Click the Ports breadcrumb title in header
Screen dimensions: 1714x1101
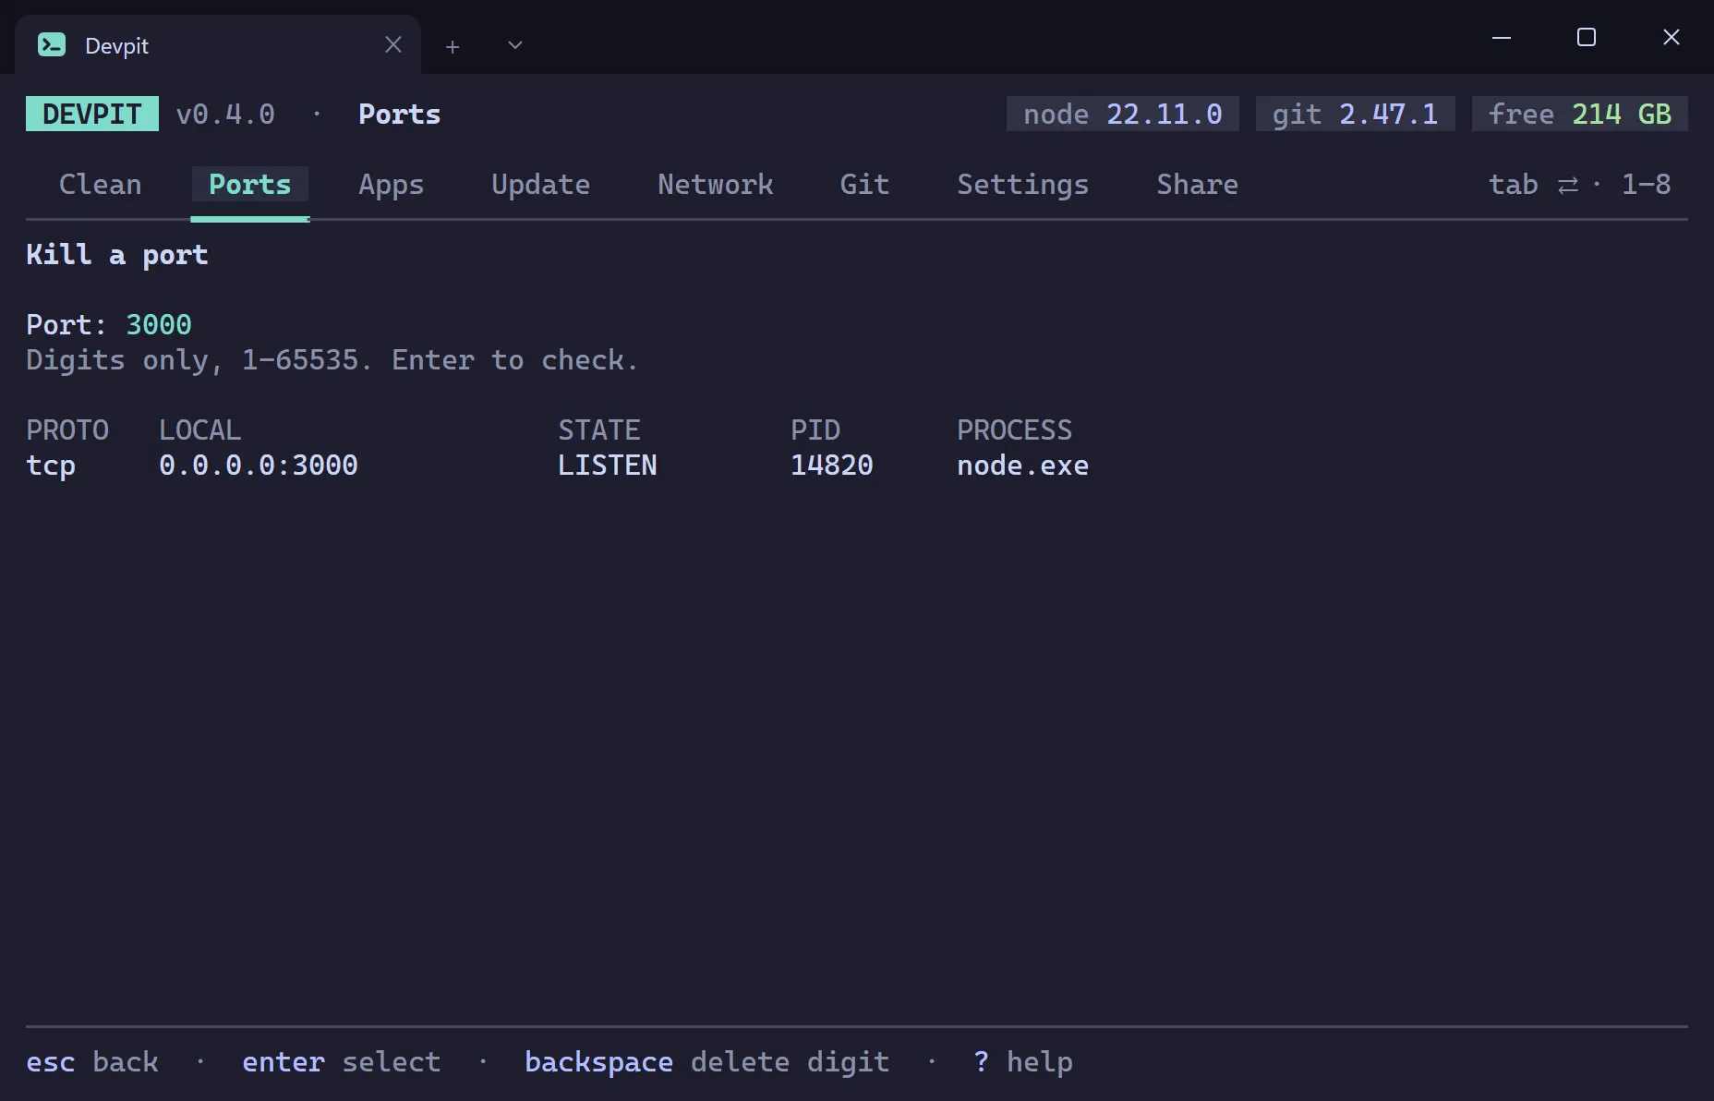pyautogui.click(x=400, y=115)
